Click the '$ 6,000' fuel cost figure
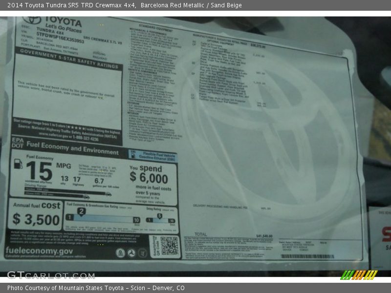This screenshot has width=391, height=293. (149, 177)
